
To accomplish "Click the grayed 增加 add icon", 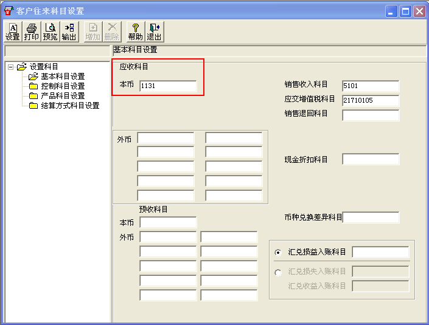I will [x=93, y=32].
